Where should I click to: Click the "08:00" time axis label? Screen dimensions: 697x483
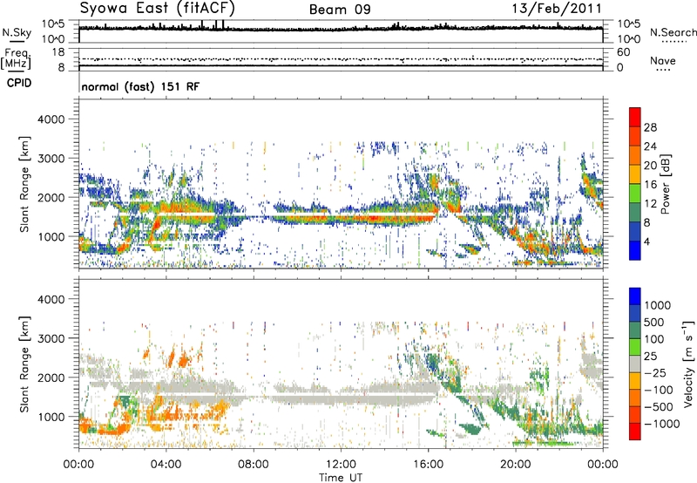coord(254,465)
